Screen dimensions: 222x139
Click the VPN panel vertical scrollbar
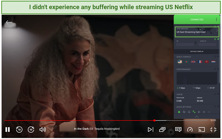click(220, 54)
